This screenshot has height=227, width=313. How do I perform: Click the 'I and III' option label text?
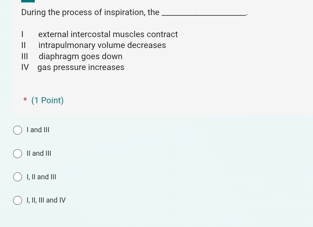tap(38, 130)
